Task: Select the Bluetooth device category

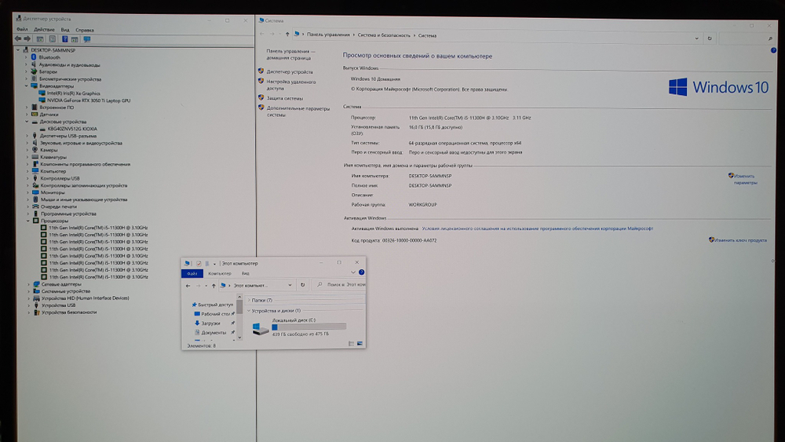Action: [x=49, y=57]
